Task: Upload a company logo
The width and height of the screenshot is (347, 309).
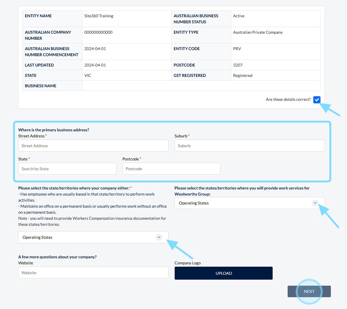Action: [224, 273]
